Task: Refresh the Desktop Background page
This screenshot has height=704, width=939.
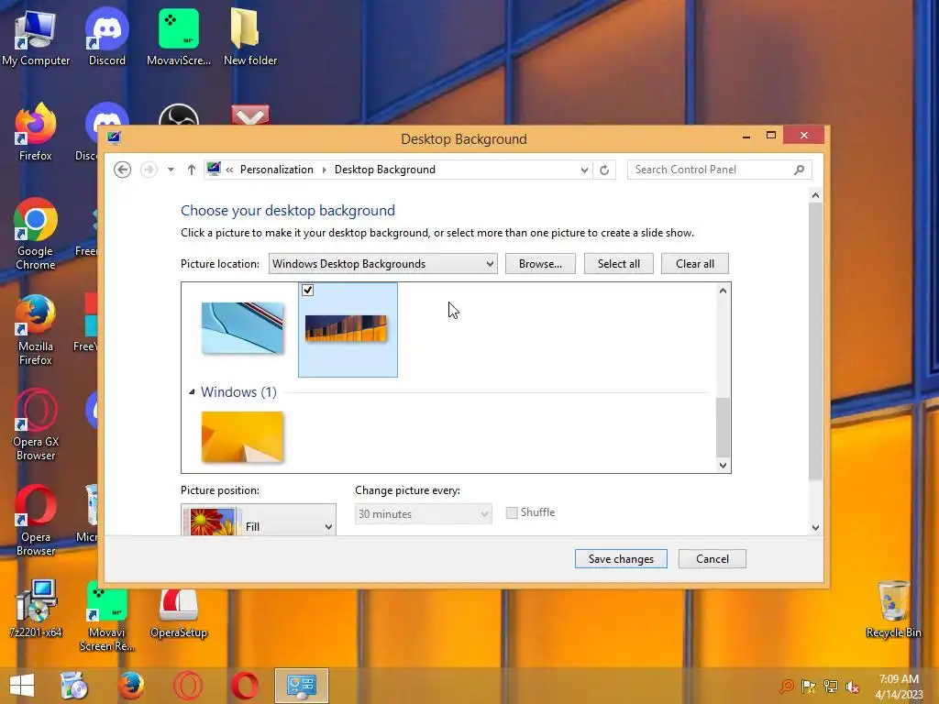Action: [x=604, y=170]
